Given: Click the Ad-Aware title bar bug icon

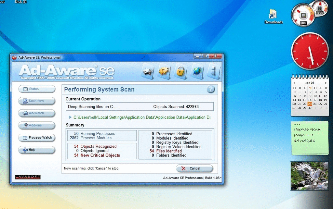Looking at the screenshot, I should coord(14,57).
